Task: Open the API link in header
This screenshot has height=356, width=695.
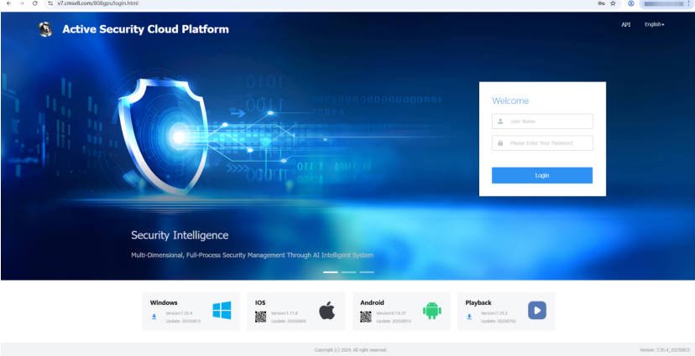Action: click(x=625, y=25)
